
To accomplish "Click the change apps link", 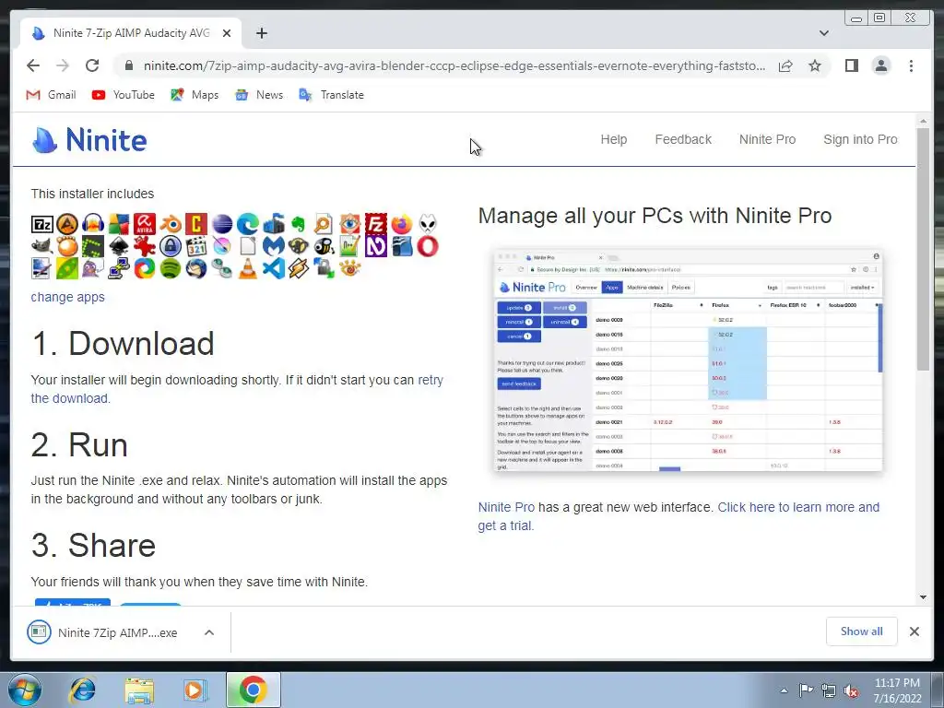I will 67,297.
